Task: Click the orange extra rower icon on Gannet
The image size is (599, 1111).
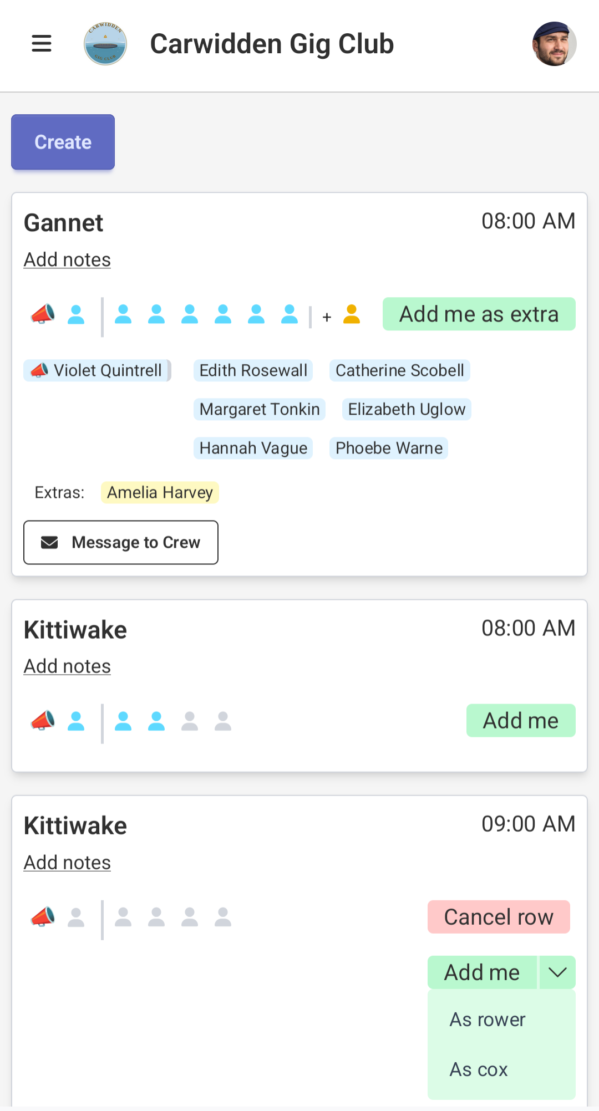Action: point(352,315)
